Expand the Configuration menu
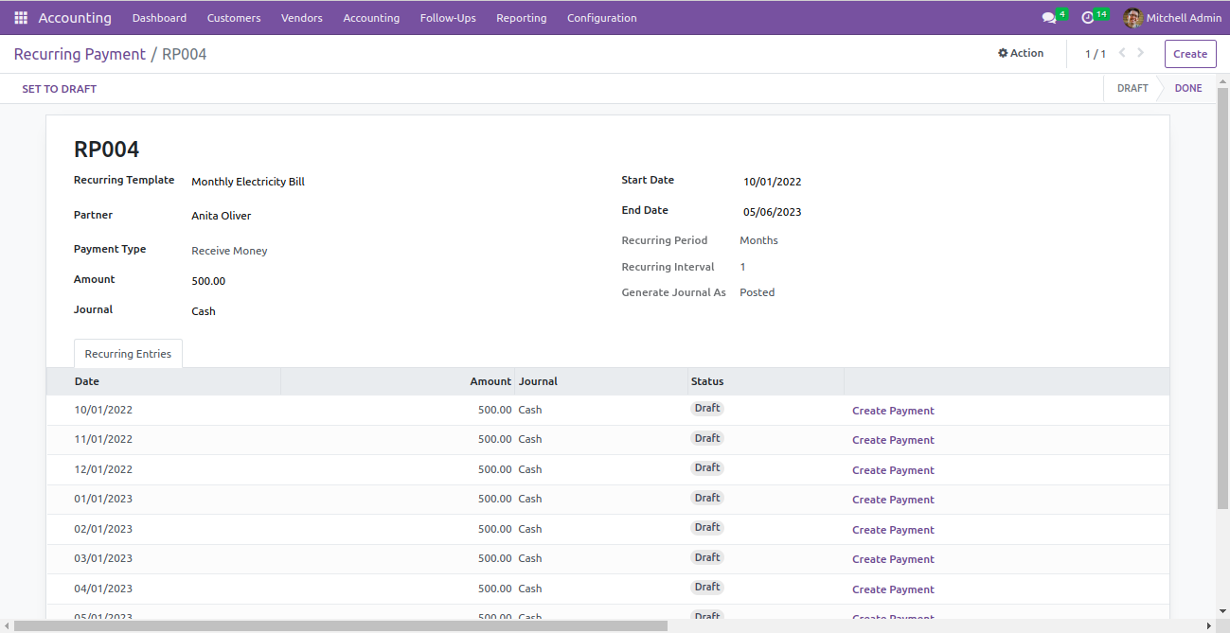 click(601, 18)
